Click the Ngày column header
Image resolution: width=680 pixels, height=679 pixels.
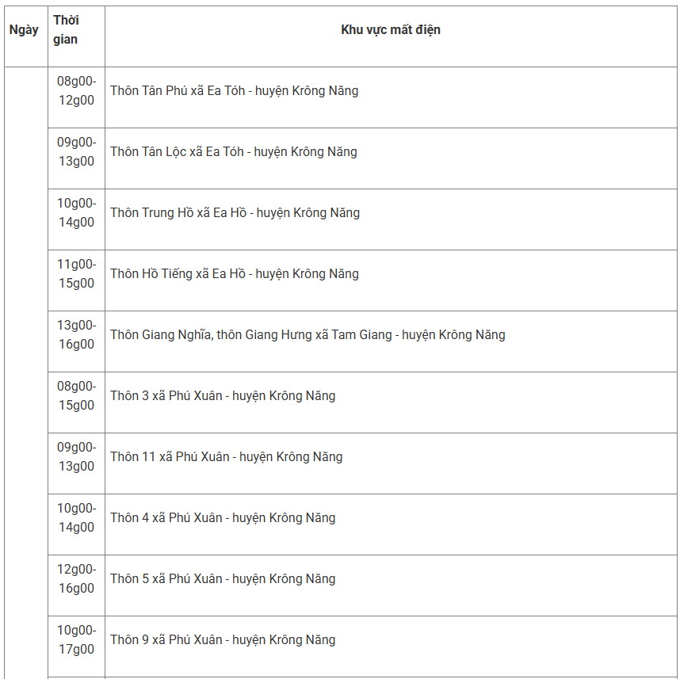click(24, 30)
